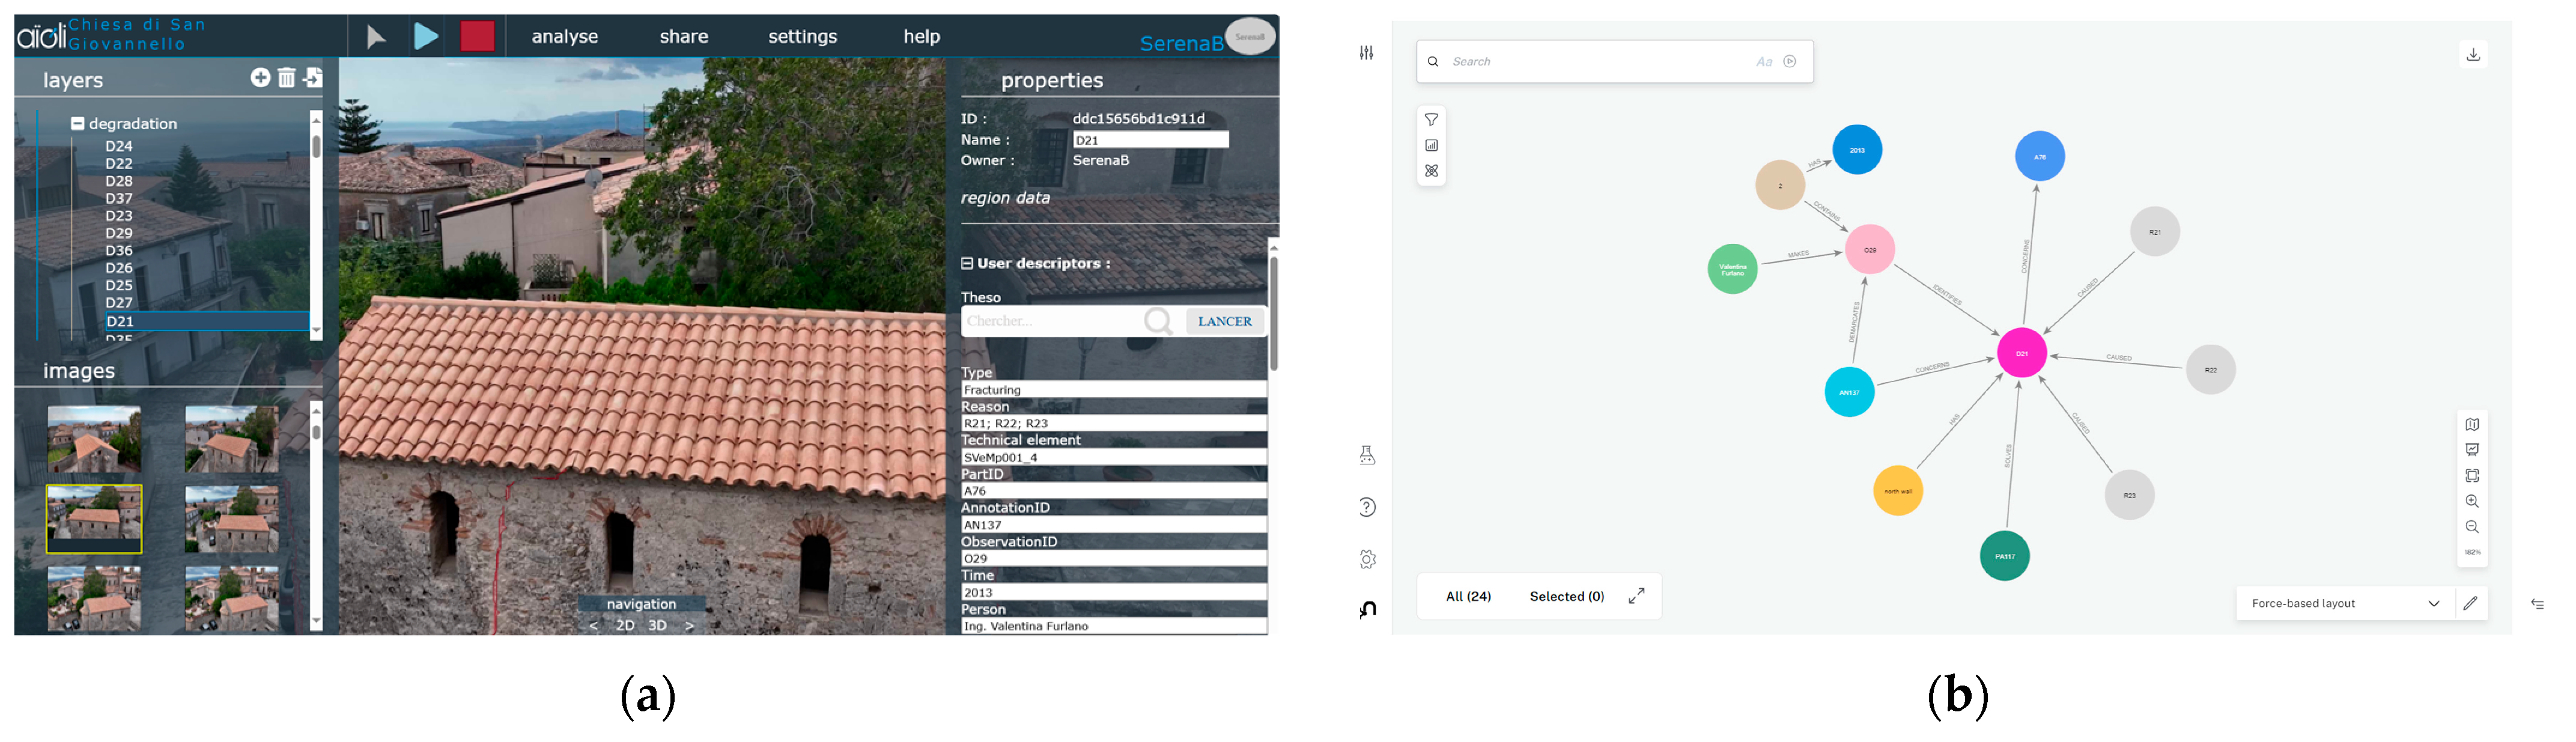Viewport: 2576px width, 742px height.
Task: Click the import layer icon
Action: click(313, 78)
